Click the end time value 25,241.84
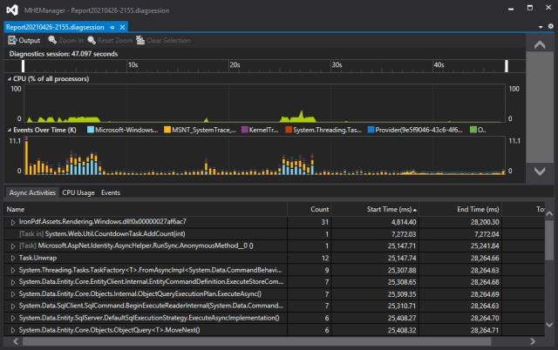Viewport: 558px width, 350px height. point(485,246)
